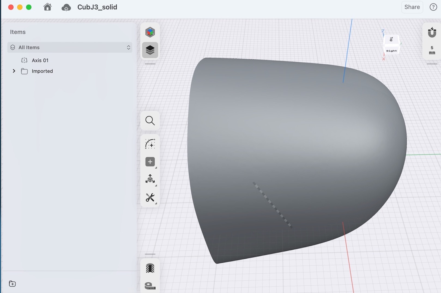The height and width of the screenshot is (293, 441).
Task: Open the wrench and screwdriver tools menu
Action: (x=150, y=198)
